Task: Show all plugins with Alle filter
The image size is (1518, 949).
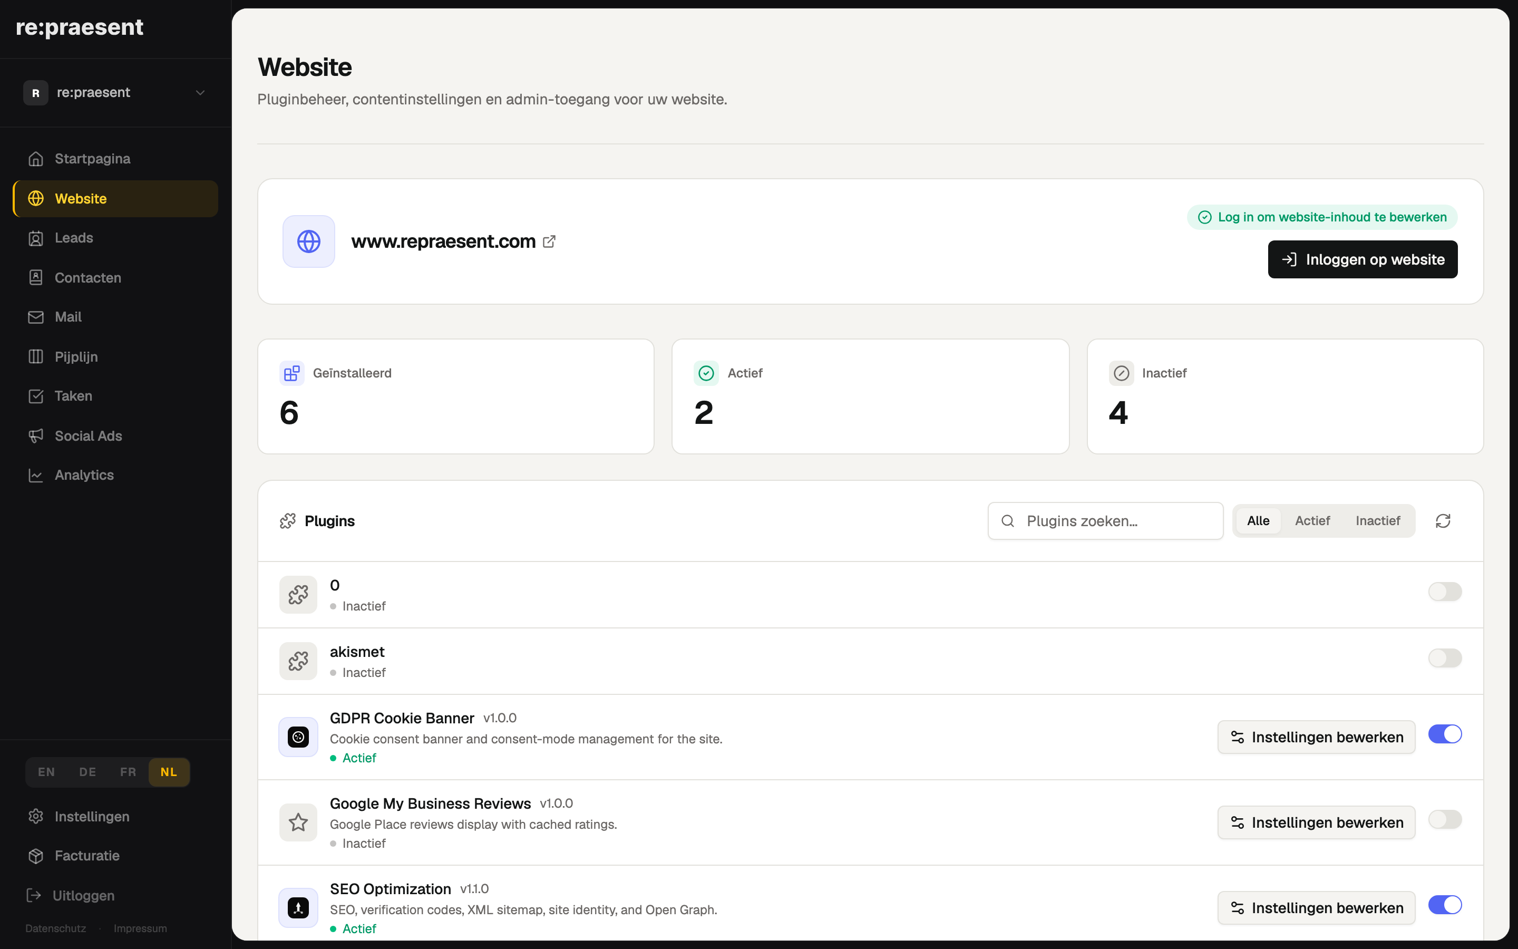Action: click(1258, 521)
